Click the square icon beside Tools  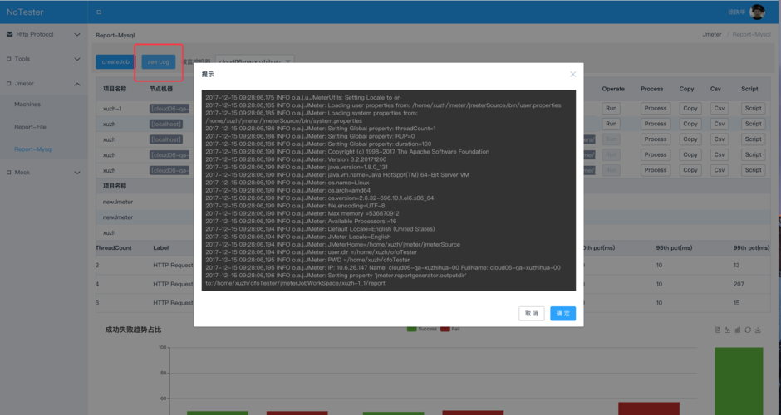coord(8,59)
